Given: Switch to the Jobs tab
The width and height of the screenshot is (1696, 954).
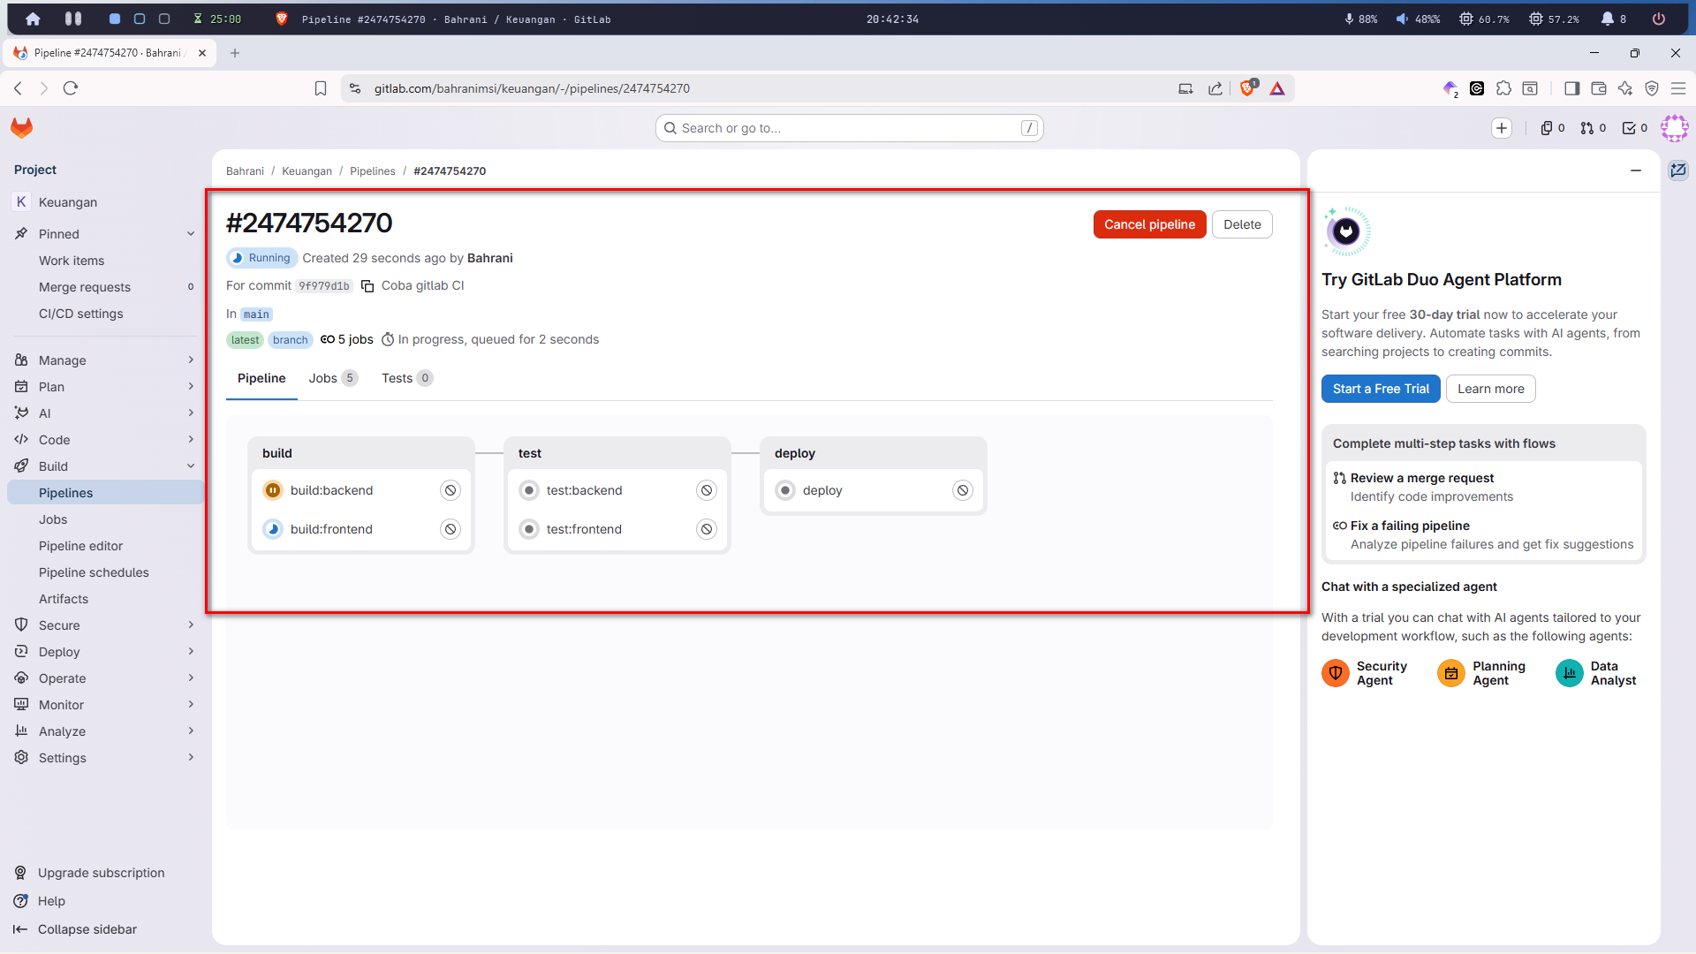Looking at the screenshot, I should pyautogui.click(x=332, y=378).
